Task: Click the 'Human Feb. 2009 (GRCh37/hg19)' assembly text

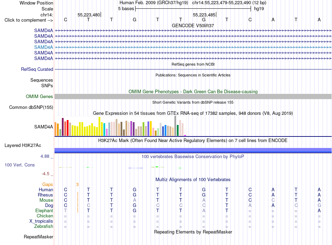Action: [x=154, y=3]
